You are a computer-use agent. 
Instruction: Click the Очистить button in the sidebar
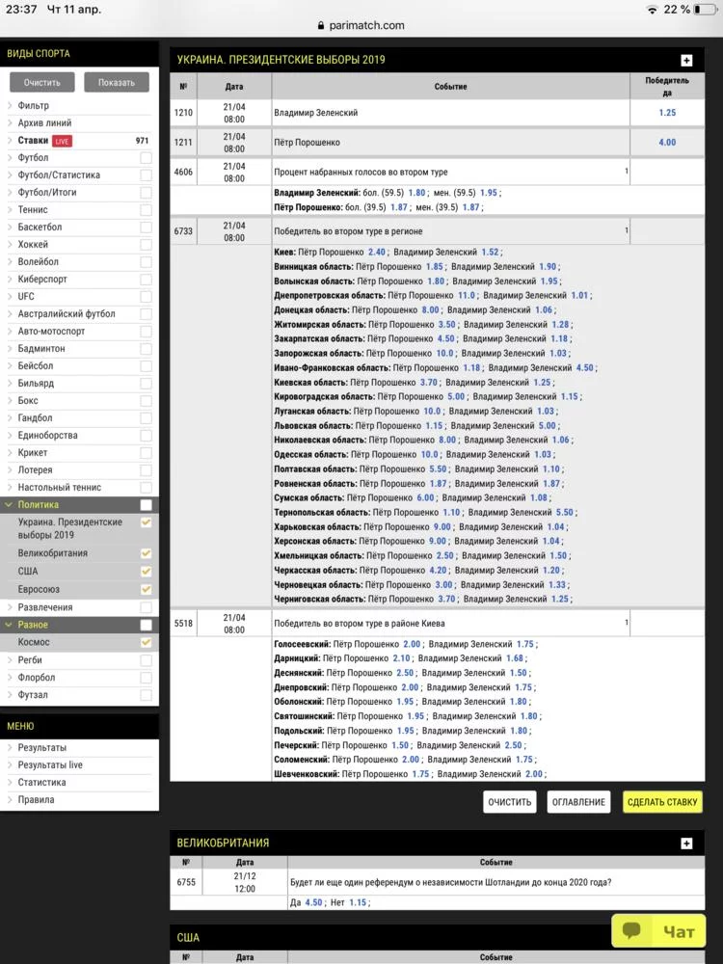pos(41,82)
